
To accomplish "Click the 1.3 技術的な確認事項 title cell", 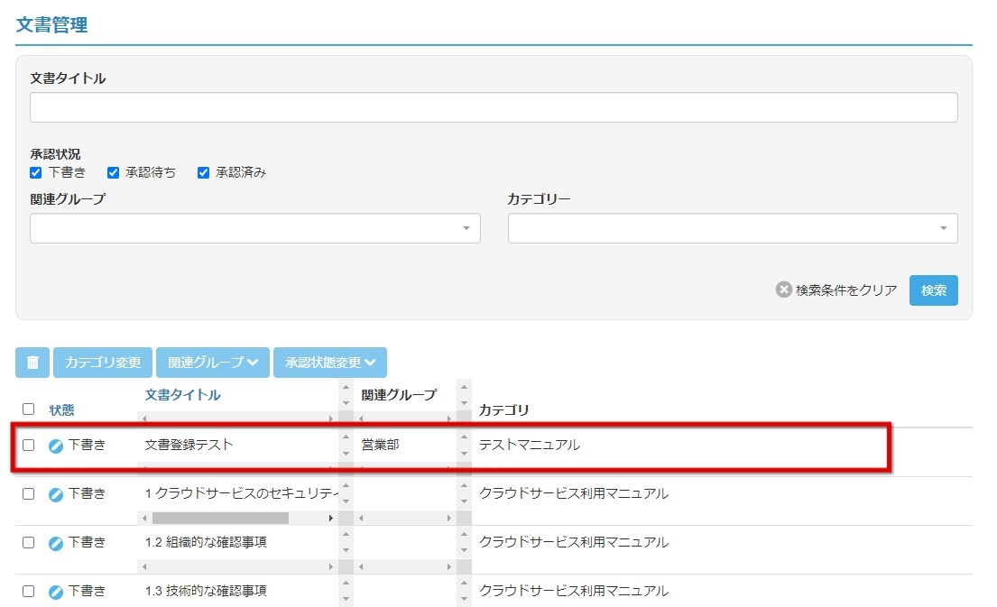I will pyautogui.click(x=206, y=591).
